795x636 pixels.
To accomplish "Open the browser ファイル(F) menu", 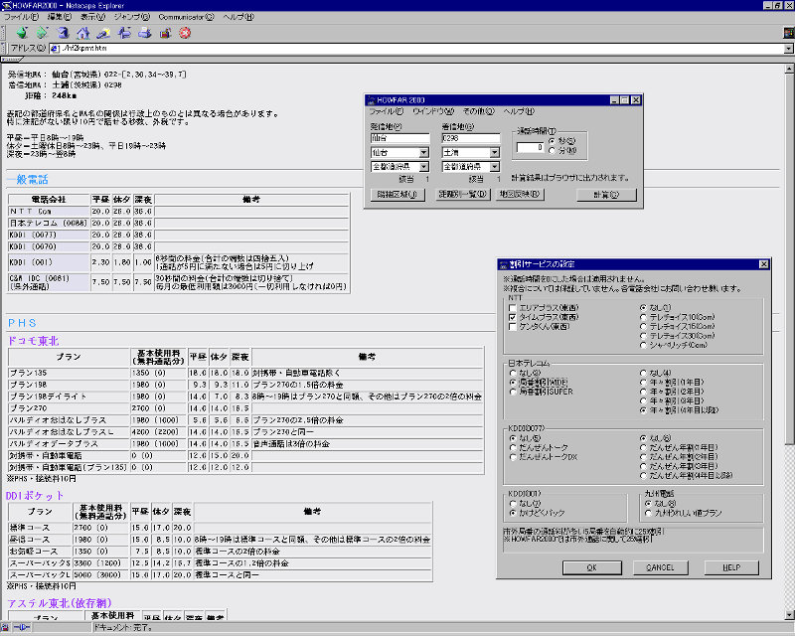I will pyautogui.click(x=21, y=17).
